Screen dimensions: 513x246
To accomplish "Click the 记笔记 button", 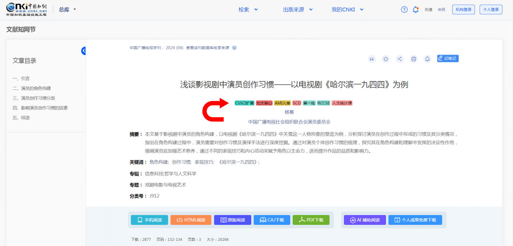I will (x=447, y=58).
